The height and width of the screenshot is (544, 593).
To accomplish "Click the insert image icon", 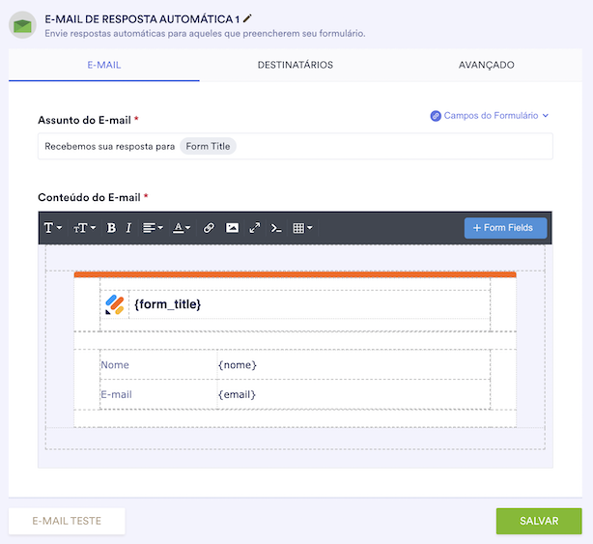I will 232,228.
